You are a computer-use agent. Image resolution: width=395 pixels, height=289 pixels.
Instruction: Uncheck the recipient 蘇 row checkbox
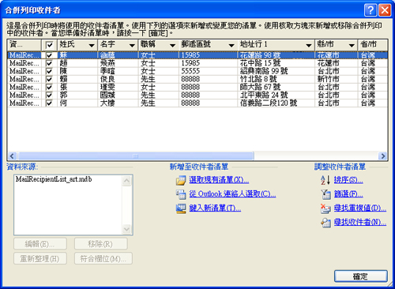click(49, 55)
